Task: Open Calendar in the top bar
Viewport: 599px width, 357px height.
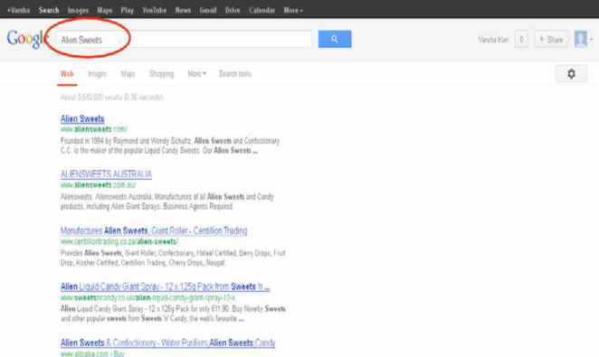Action: pos(262,10)
